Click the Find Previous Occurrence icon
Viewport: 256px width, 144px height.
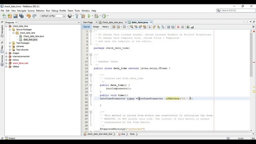(136, 27)
